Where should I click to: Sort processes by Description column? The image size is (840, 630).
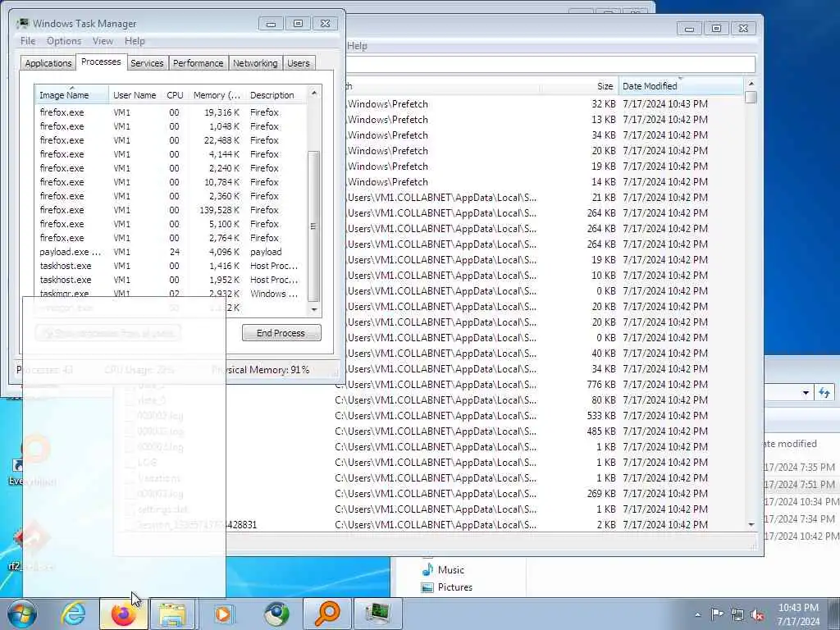[x=276, y=95]
